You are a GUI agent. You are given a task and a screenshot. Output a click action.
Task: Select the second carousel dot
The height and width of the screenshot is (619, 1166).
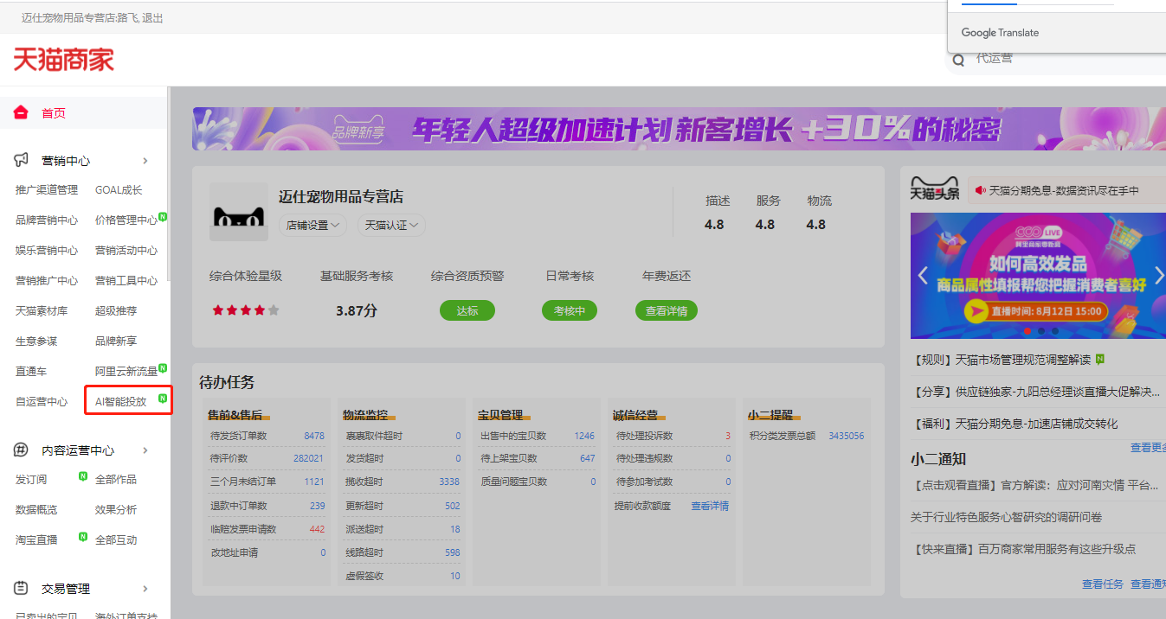point(1041,330)
